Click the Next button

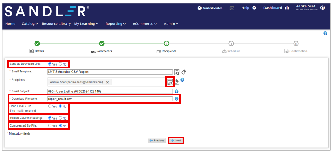[x=176, y=140]
